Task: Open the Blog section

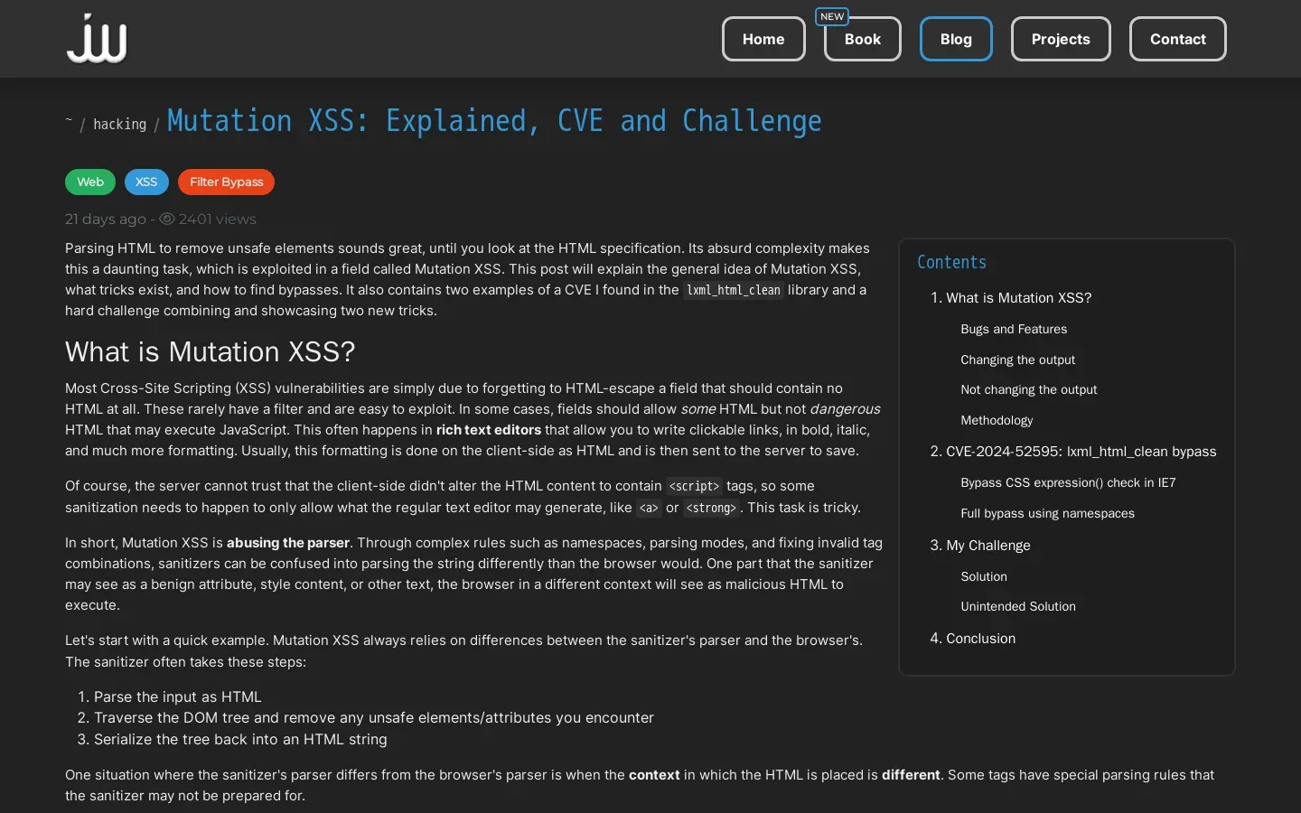Action: [x=956, y=39]
